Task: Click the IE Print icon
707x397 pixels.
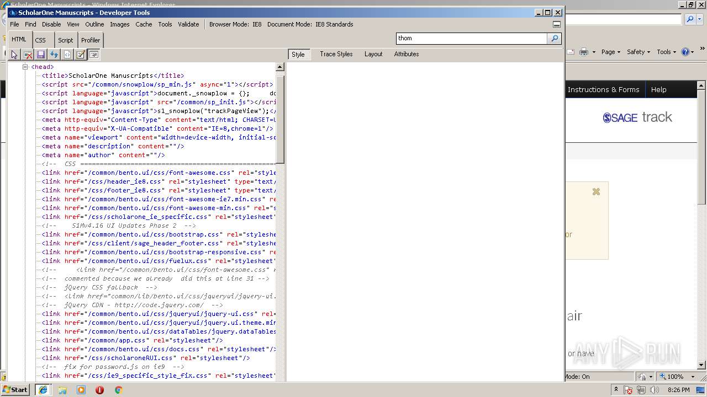Action: (584, 52)
